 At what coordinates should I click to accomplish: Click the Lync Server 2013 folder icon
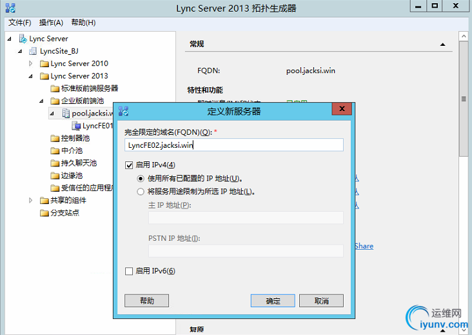[44, 76]
